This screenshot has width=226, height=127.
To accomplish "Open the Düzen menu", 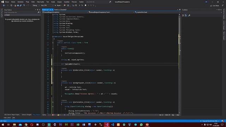I will (x=13, y=2).
